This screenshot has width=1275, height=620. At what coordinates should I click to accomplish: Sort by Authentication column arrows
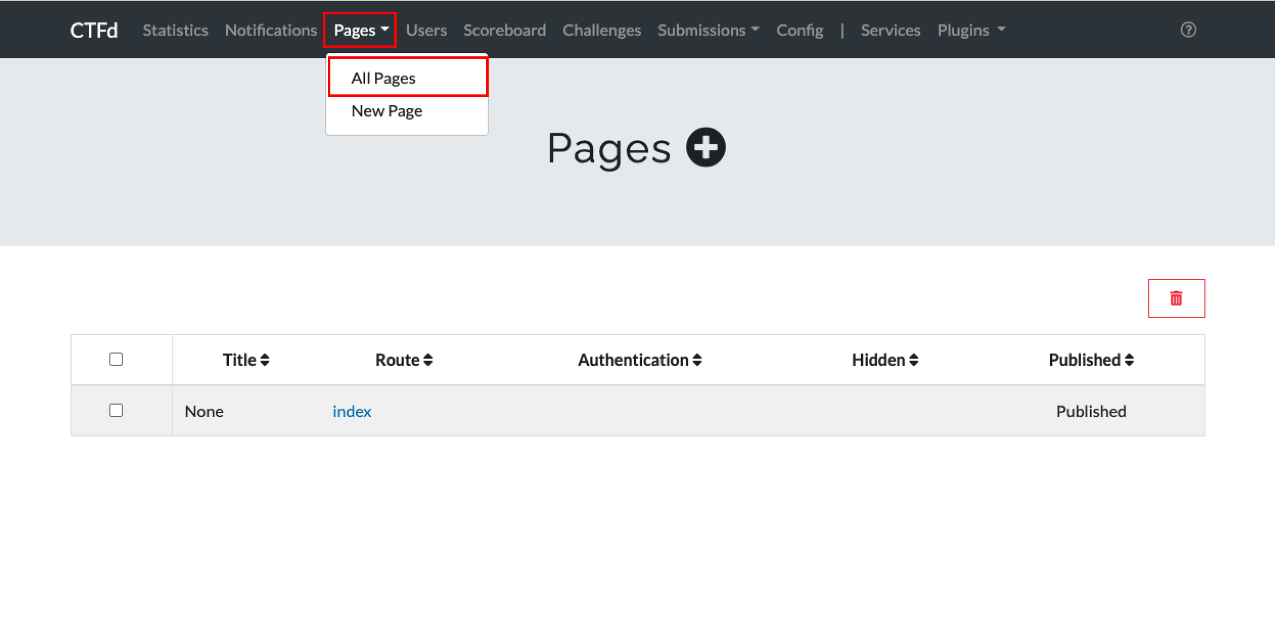pos(697,360)
